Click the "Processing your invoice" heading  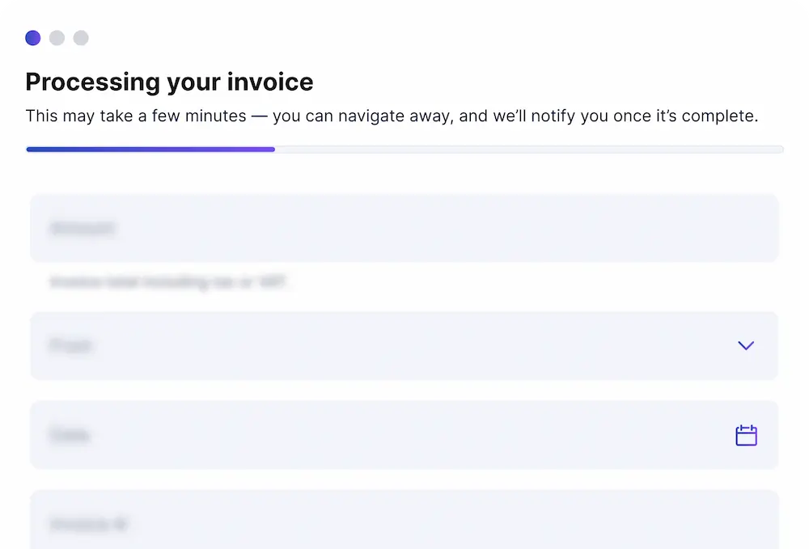coord(169,82)
